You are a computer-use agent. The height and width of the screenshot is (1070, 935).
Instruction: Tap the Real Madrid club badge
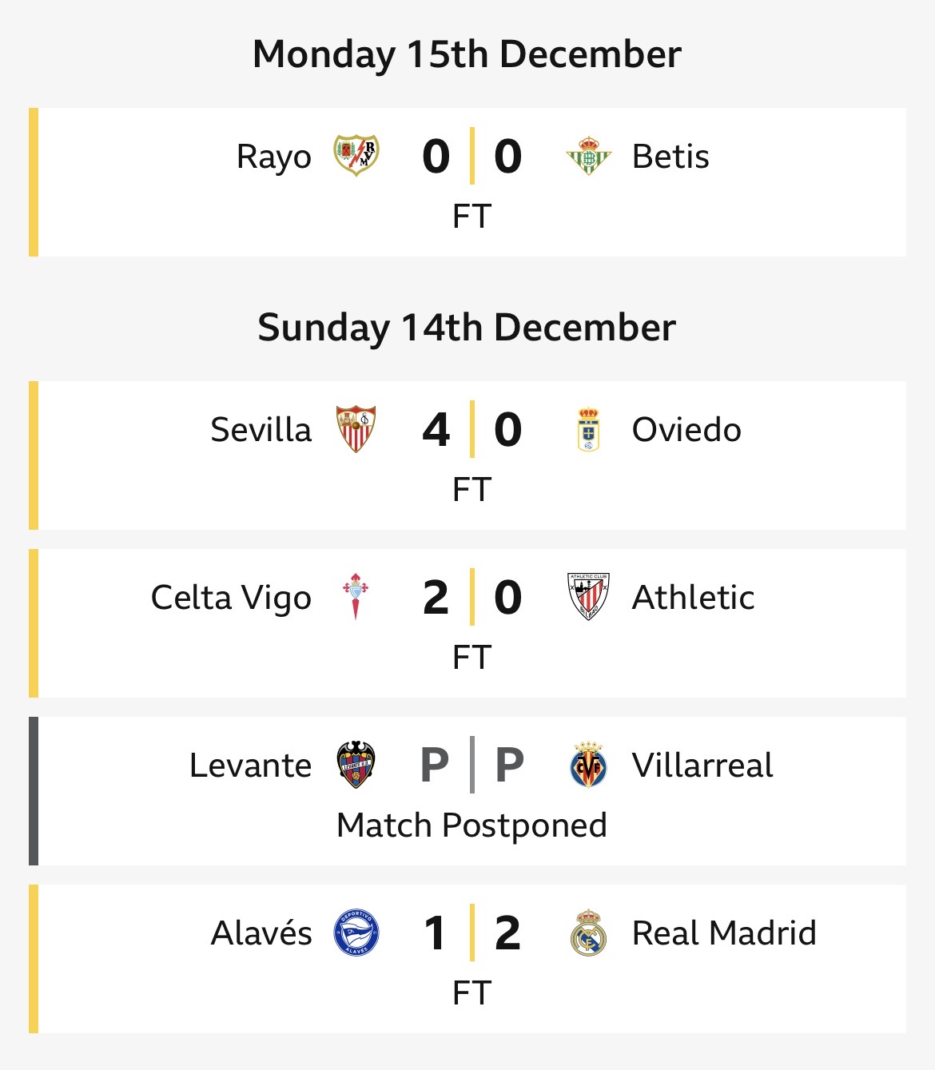point(588,933)
